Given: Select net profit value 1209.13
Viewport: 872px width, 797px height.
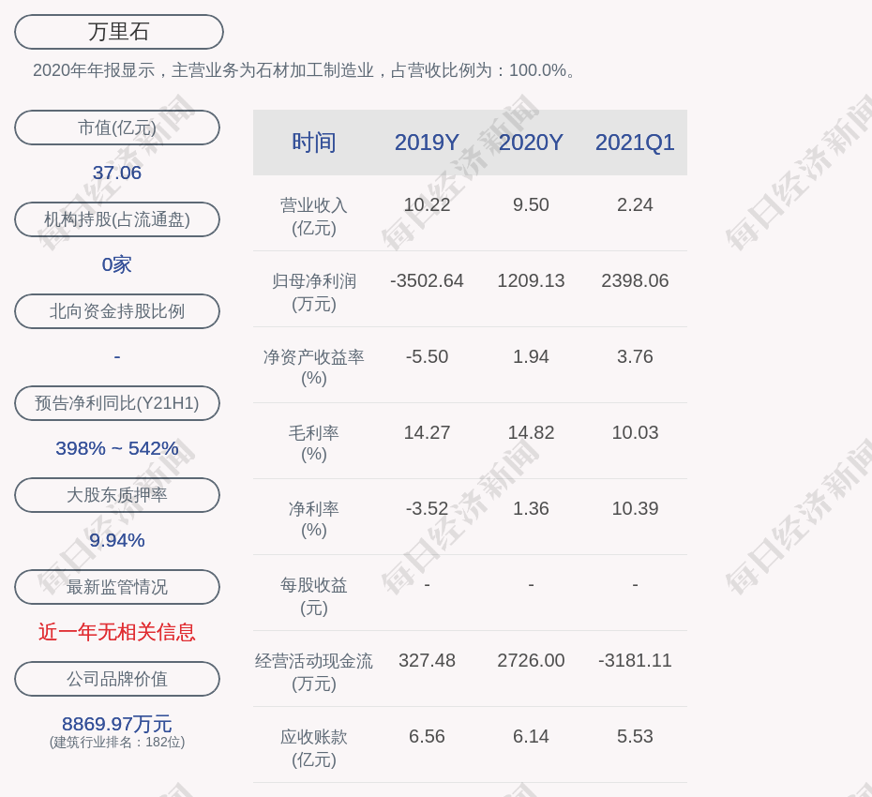Looking at the screenshot, I should (x=531, y=280).
